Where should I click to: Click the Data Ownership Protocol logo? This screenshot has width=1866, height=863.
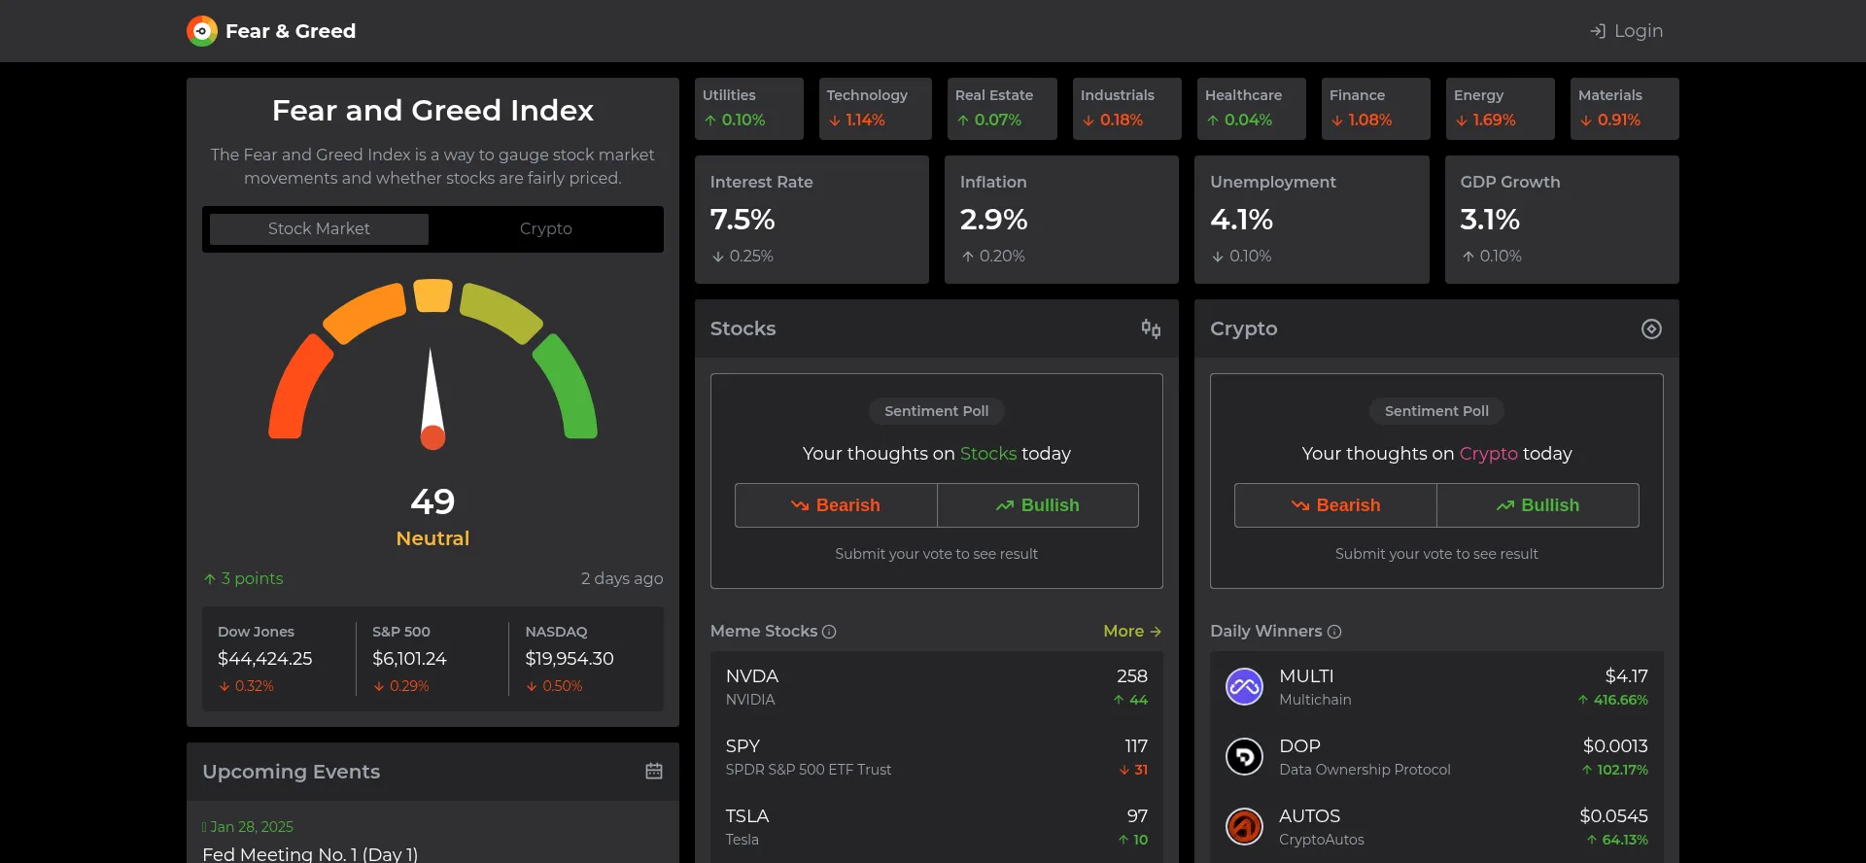coord(1244,757)
